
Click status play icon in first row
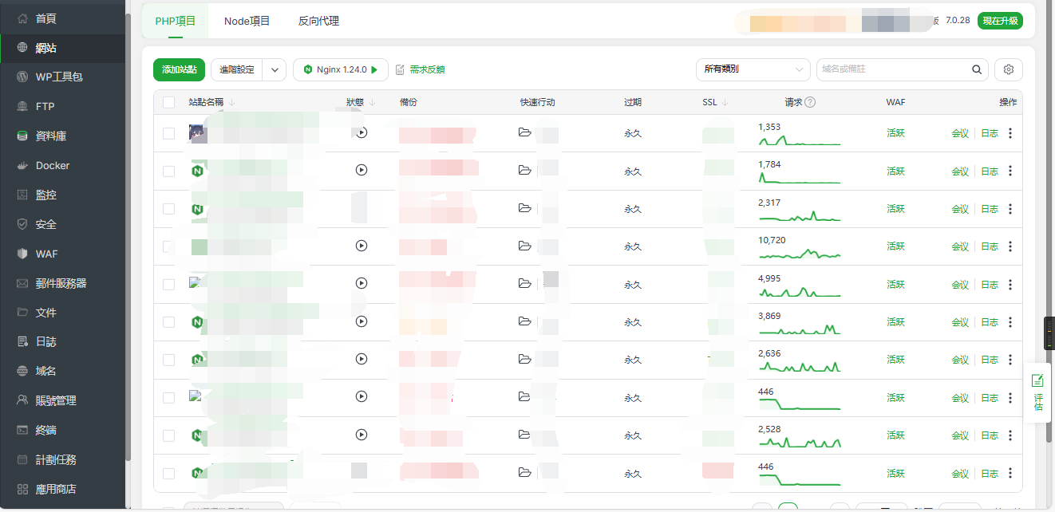(x=362, y=133)
